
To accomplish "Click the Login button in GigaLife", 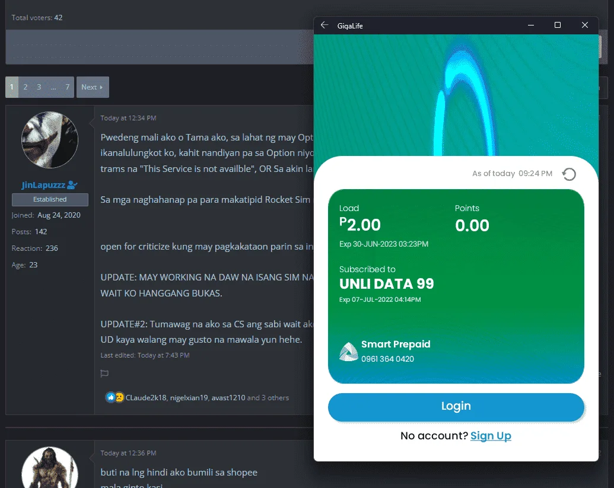I will coord(456,407).
